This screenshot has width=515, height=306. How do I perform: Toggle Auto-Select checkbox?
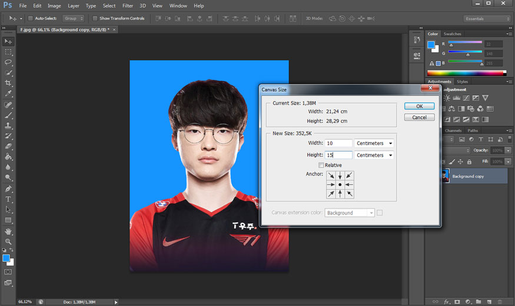click(x=31, y=18)
